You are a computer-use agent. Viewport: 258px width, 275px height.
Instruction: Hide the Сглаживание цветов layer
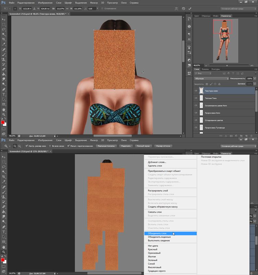196,120
